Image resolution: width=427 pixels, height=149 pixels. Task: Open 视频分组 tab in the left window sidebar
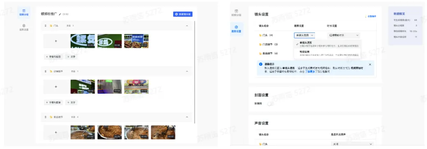click(x=24, y=12)
